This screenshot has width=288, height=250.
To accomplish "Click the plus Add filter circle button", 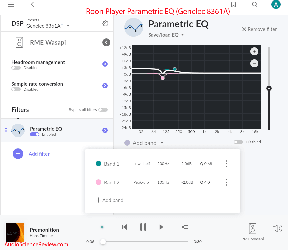I will tap(18, 154).
